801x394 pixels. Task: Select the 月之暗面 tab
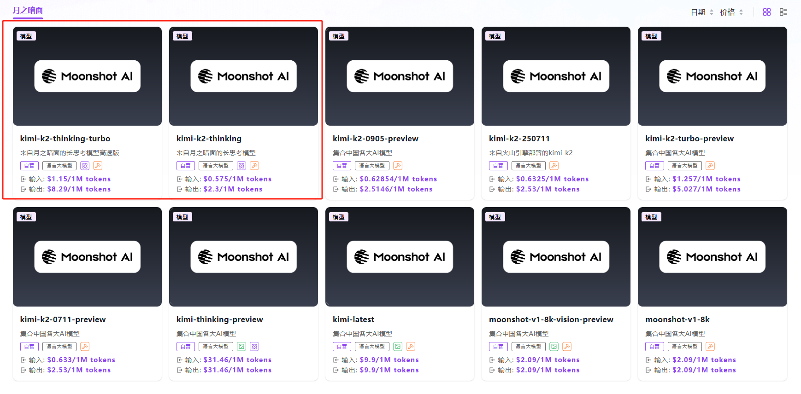pos(28,11)
